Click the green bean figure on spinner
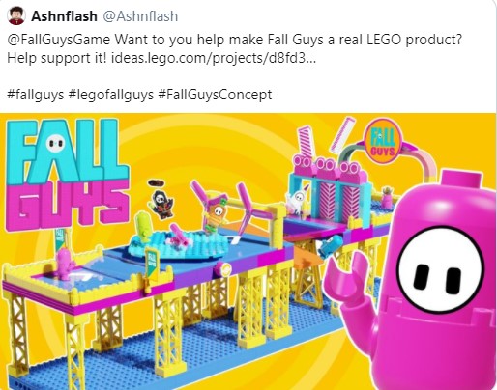The image size is (497, 390). point(142,227)
